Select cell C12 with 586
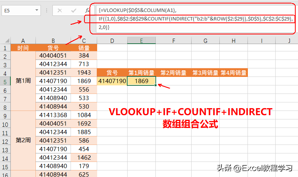This screenshot has height=177, width=298. [x=84, y=140]
